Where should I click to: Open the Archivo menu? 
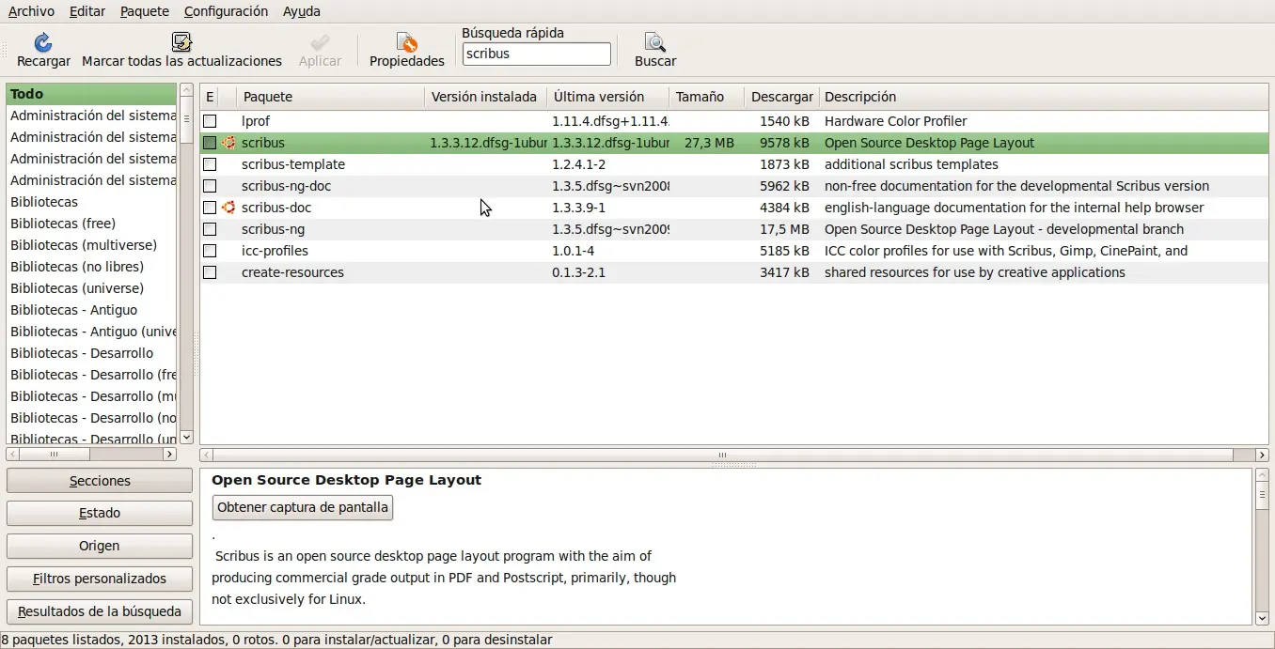[x=31, y=11]
